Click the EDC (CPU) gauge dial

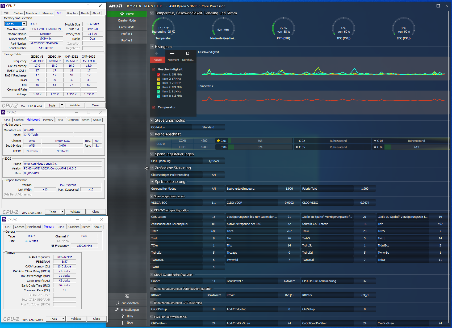coord(404,28)
